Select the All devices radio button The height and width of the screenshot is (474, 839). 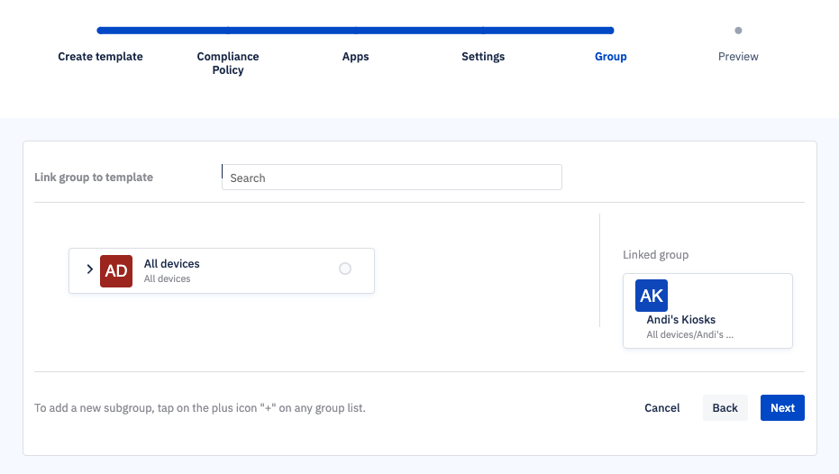345,269
